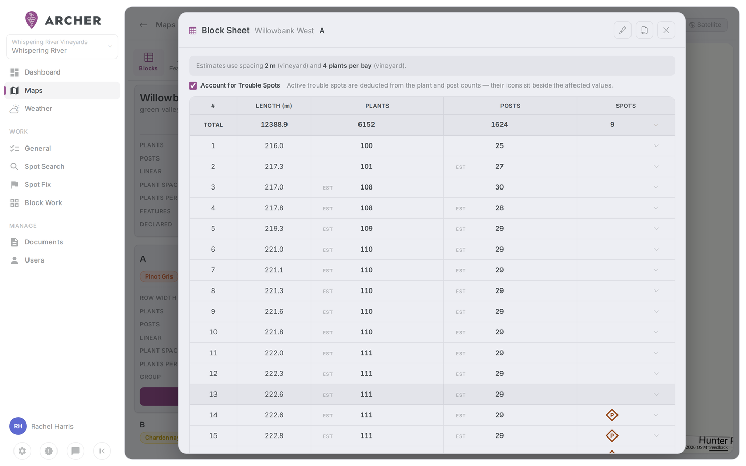
Task: Uncheck Account for Trouble Spots
Action: [193, 85]
